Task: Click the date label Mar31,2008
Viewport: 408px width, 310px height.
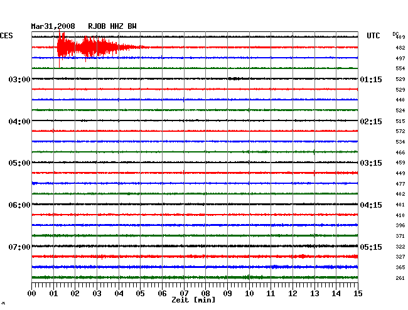Action: 53,26
